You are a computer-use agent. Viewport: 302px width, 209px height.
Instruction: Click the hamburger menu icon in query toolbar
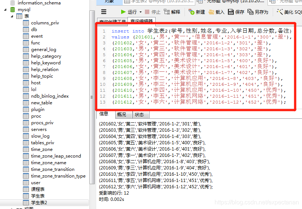point(104,12)
